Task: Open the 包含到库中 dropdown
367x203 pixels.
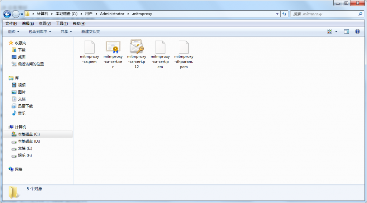Action: (40, 31)
